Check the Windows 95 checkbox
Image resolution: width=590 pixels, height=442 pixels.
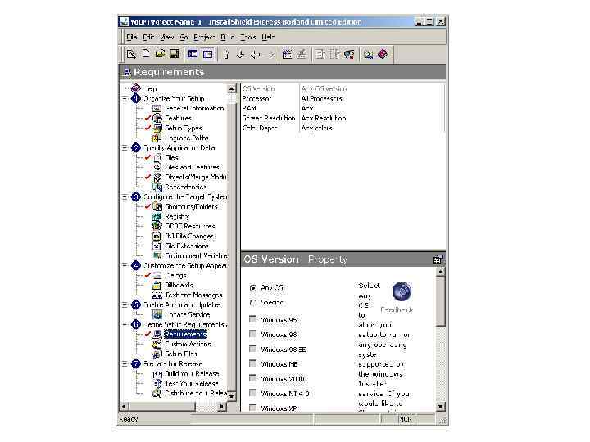point(253,319)
